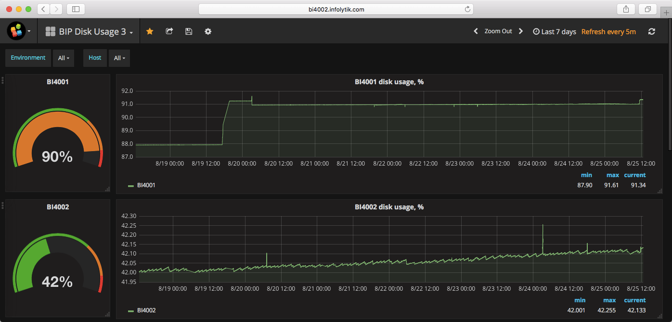The image size is (672, 322).
Task: Open BI4001 legend color swatch
Action: [x=131, y=185]
